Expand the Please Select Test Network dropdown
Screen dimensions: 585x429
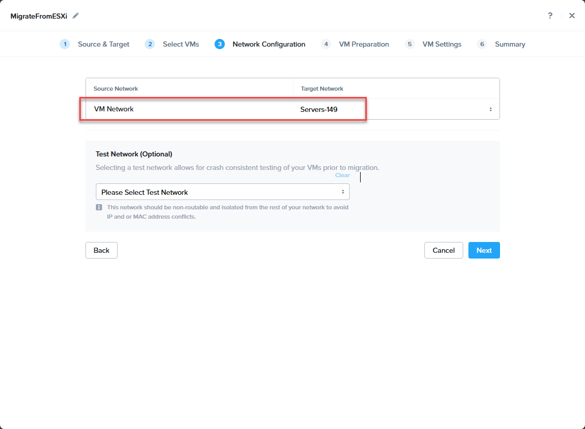click(x=222, y=192)
